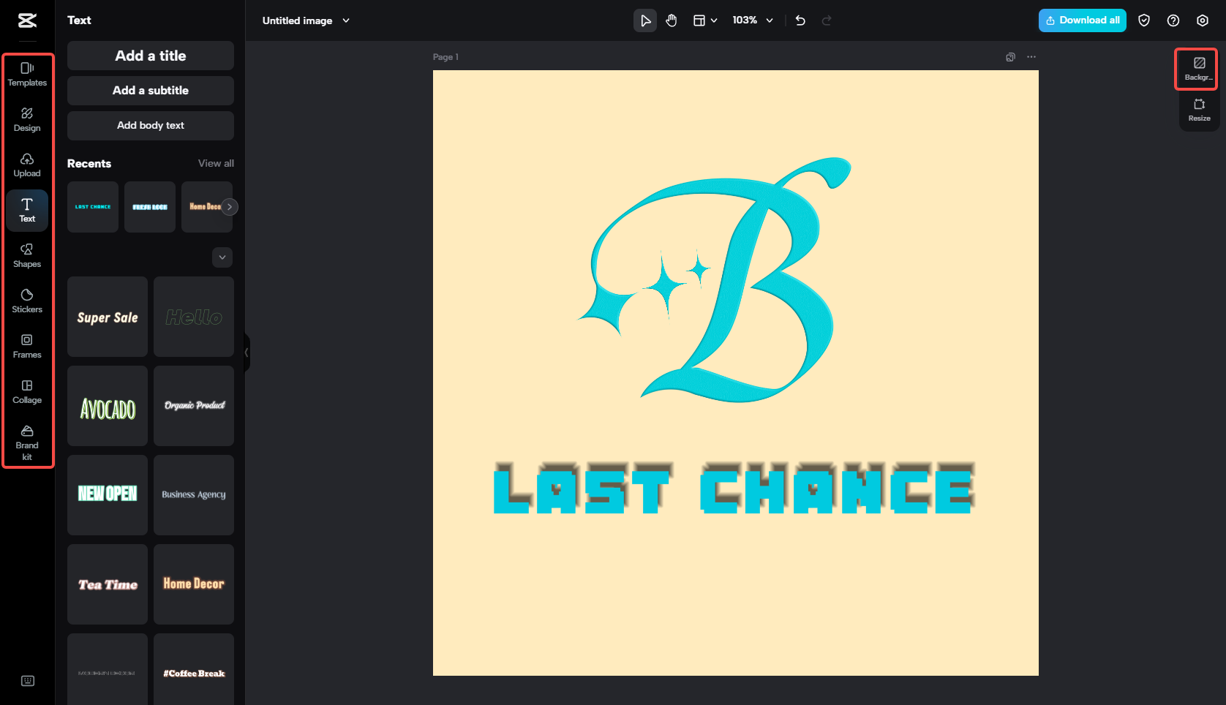Open View all recent text styles

point(215,163)
